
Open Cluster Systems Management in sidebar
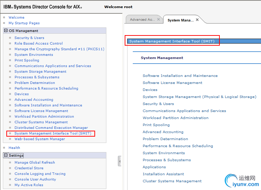[x=41, y=122]
